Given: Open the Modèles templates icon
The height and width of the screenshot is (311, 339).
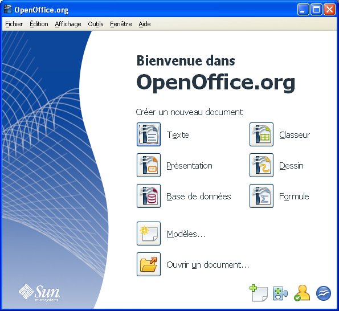Looking at the screenshot, I should [x=149, y=234].
